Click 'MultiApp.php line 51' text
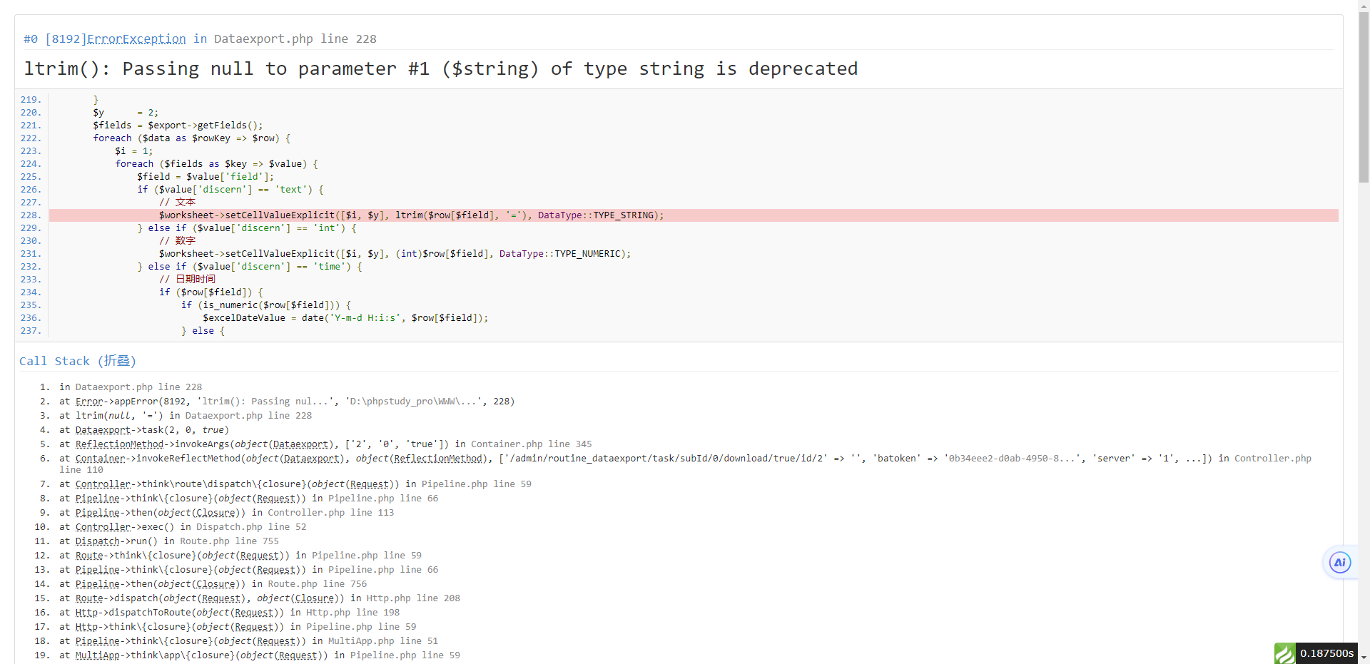The height and width of the screenshot is (664, 1370). 383,641
